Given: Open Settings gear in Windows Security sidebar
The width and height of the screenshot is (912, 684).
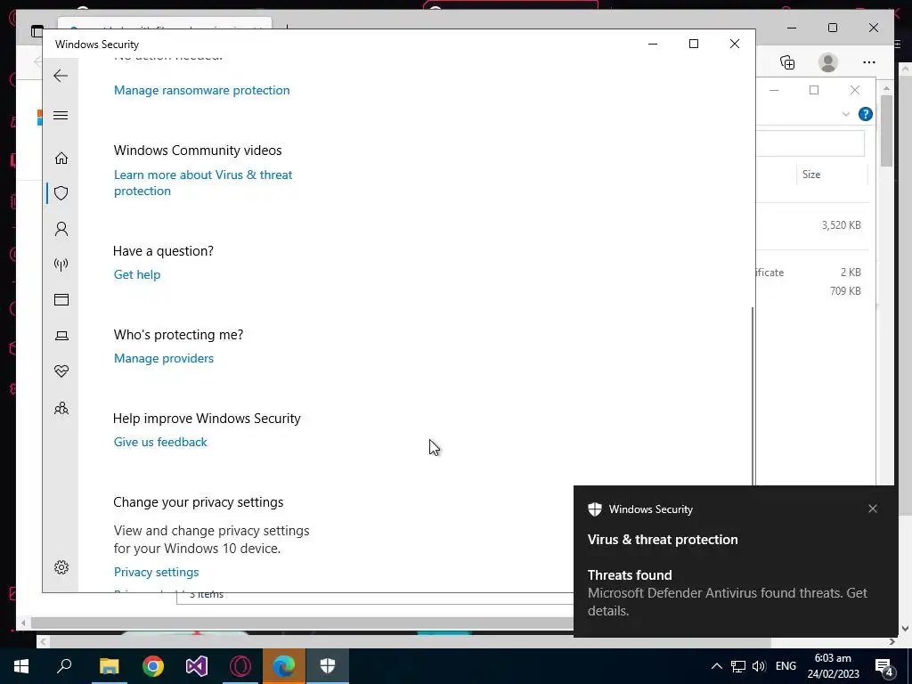Looking at the screenshot, I should tap(61, 567).
